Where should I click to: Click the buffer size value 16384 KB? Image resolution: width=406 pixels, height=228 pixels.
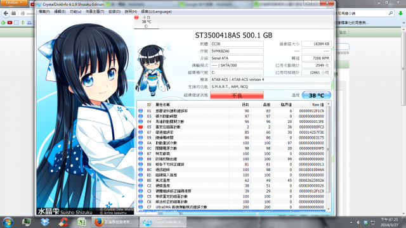point(317,44)
